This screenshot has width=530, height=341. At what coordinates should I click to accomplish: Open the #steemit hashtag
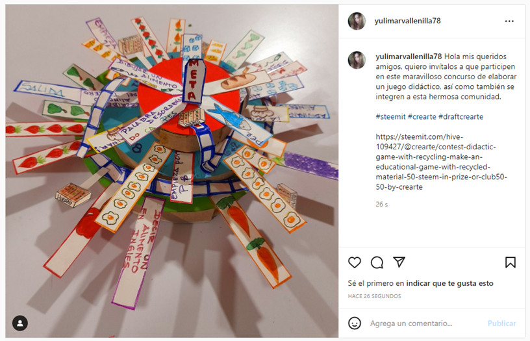[391, 117]
